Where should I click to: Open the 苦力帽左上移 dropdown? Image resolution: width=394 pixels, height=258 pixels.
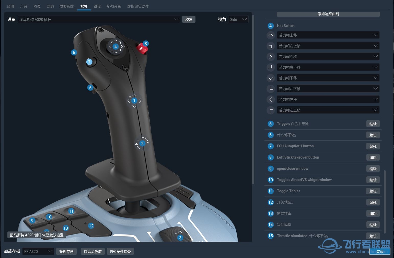328,110
